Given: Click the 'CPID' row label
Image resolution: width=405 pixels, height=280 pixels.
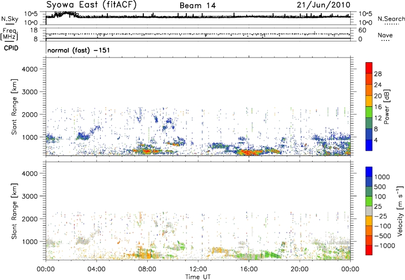Looking at the screenshot, I should (11, 48).
